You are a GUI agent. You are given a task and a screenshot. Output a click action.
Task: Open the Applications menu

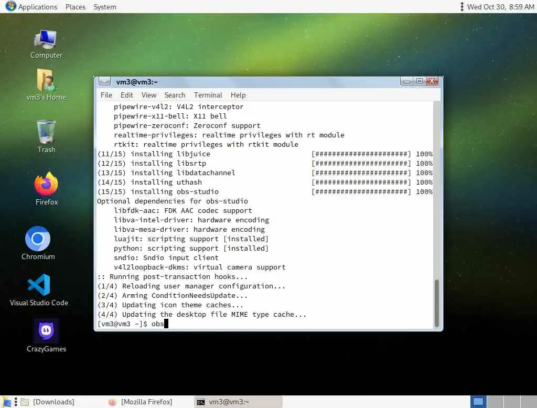37,7
